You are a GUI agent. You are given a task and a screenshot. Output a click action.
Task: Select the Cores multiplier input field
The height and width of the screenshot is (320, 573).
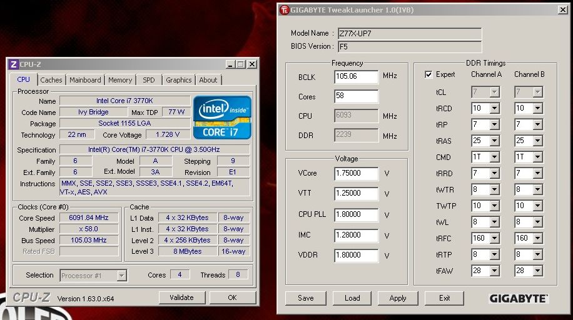point(356,97)
